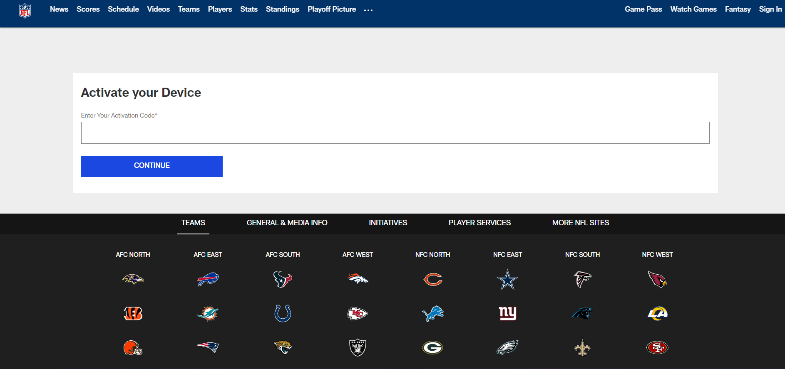The image size is (785, 369).
Task: Open the Playoff Picture page
Action: (x=332, y=9)
